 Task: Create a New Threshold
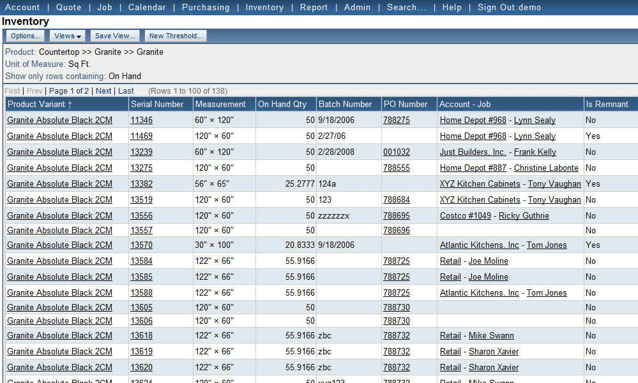tap(176, 36)
